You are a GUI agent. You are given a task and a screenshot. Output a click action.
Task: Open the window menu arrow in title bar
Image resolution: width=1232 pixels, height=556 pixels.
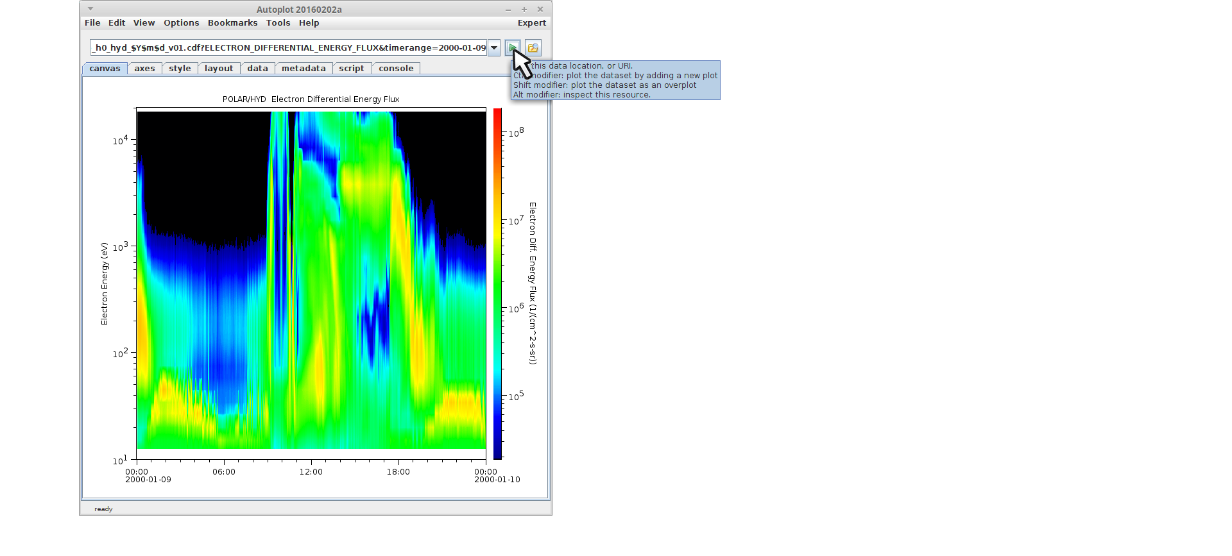click(x=90, y=9)
